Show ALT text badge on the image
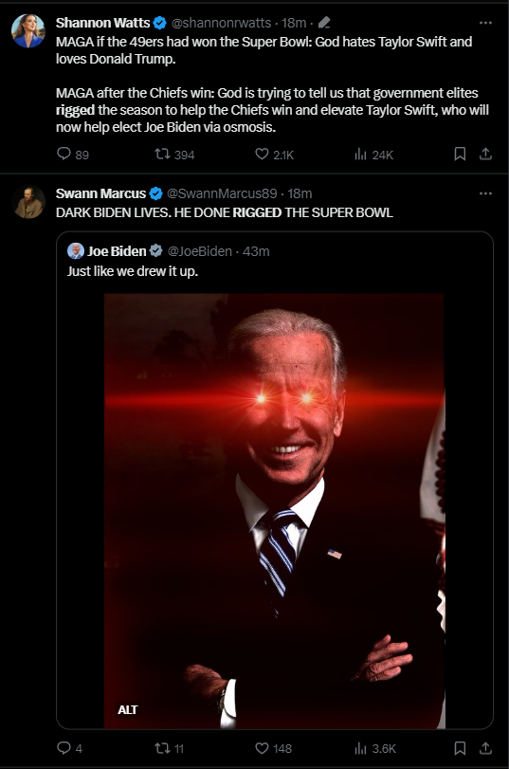The image size is (509, 769). [x=128, y=709]
